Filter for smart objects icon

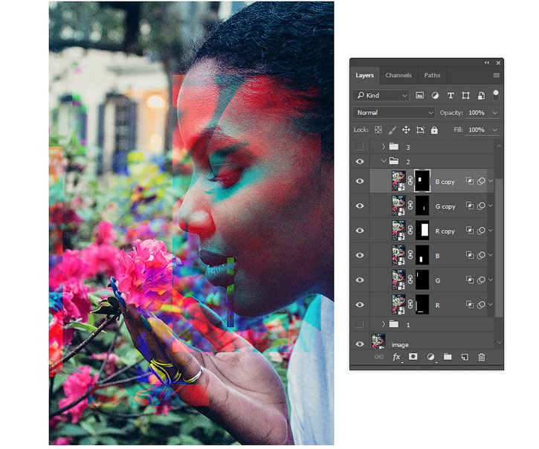(481, 96)
